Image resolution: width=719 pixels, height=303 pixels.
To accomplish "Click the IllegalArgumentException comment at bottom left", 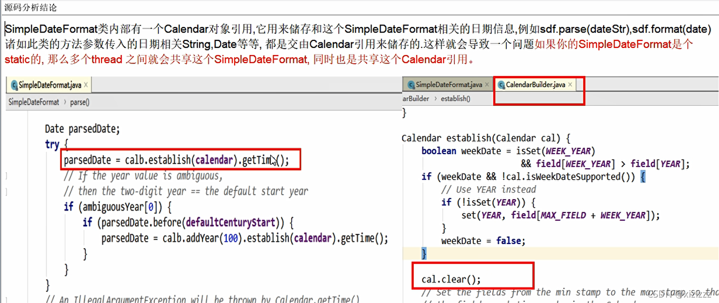I will 202,300.
